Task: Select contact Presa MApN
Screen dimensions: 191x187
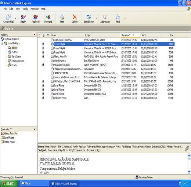Action: 8,142
